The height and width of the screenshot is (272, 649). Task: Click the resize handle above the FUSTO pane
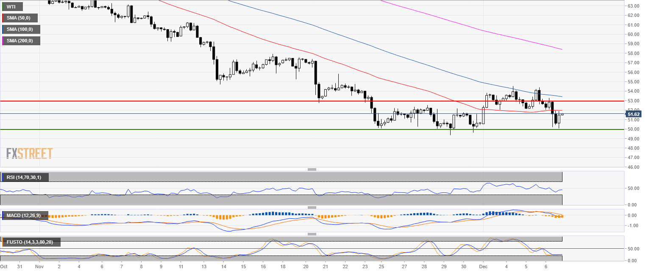[312, 234]
